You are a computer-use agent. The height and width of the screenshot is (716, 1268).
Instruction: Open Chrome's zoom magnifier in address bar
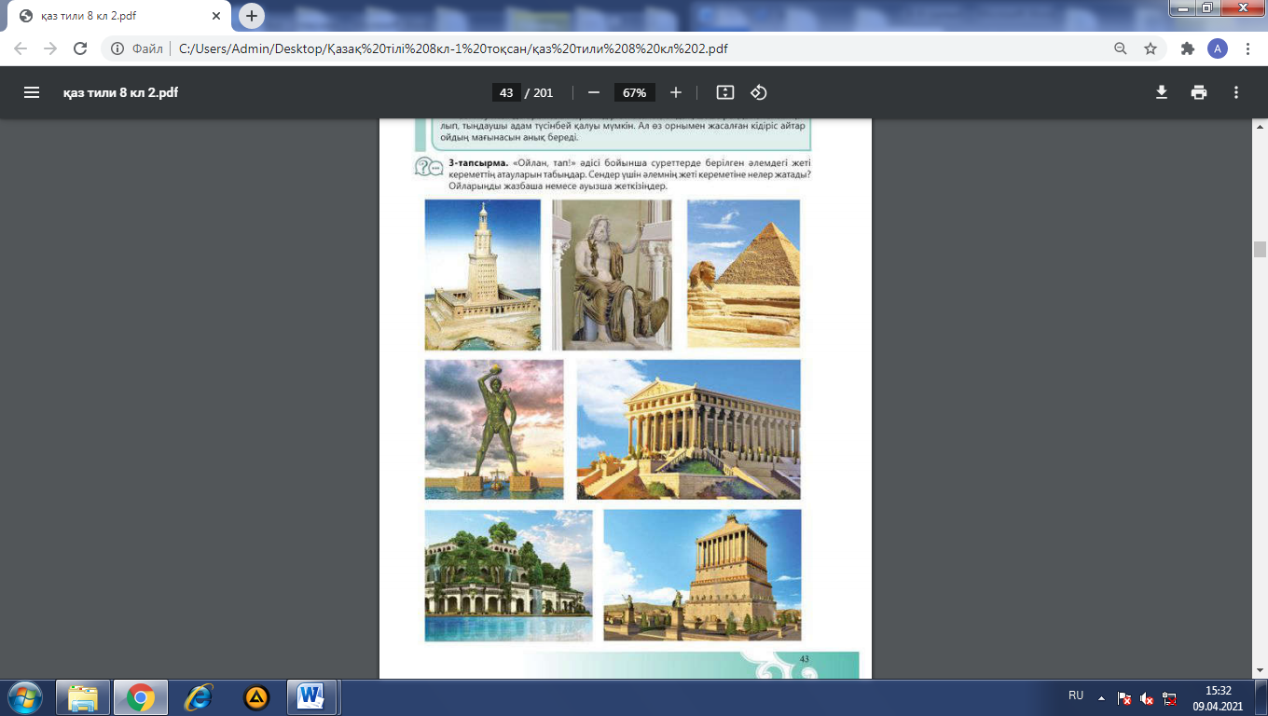click(x=1121, y=48)
